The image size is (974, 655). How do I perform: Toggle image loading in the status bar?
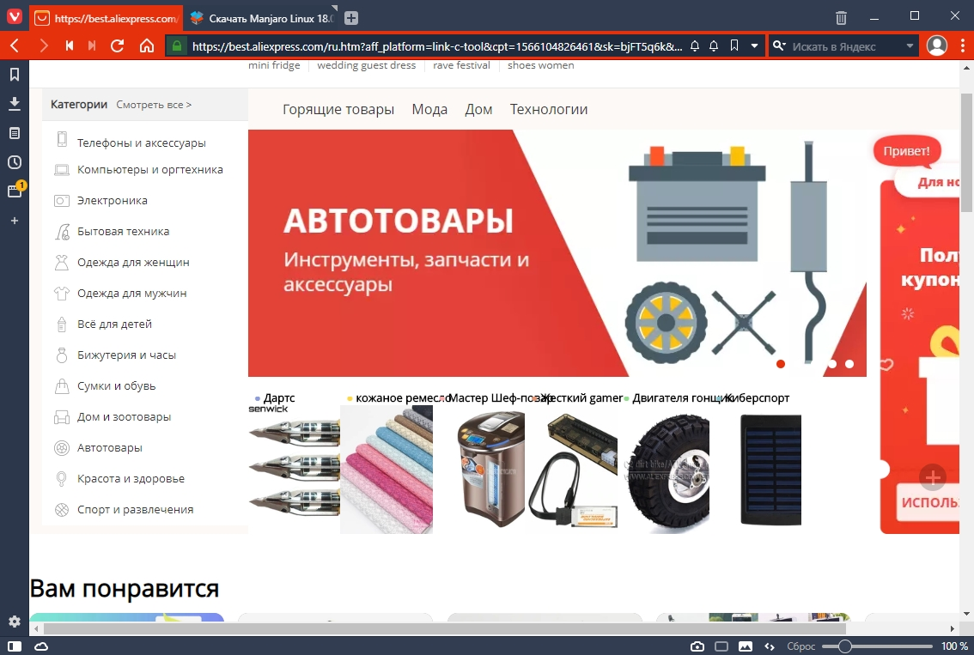[x=745, y=646]
